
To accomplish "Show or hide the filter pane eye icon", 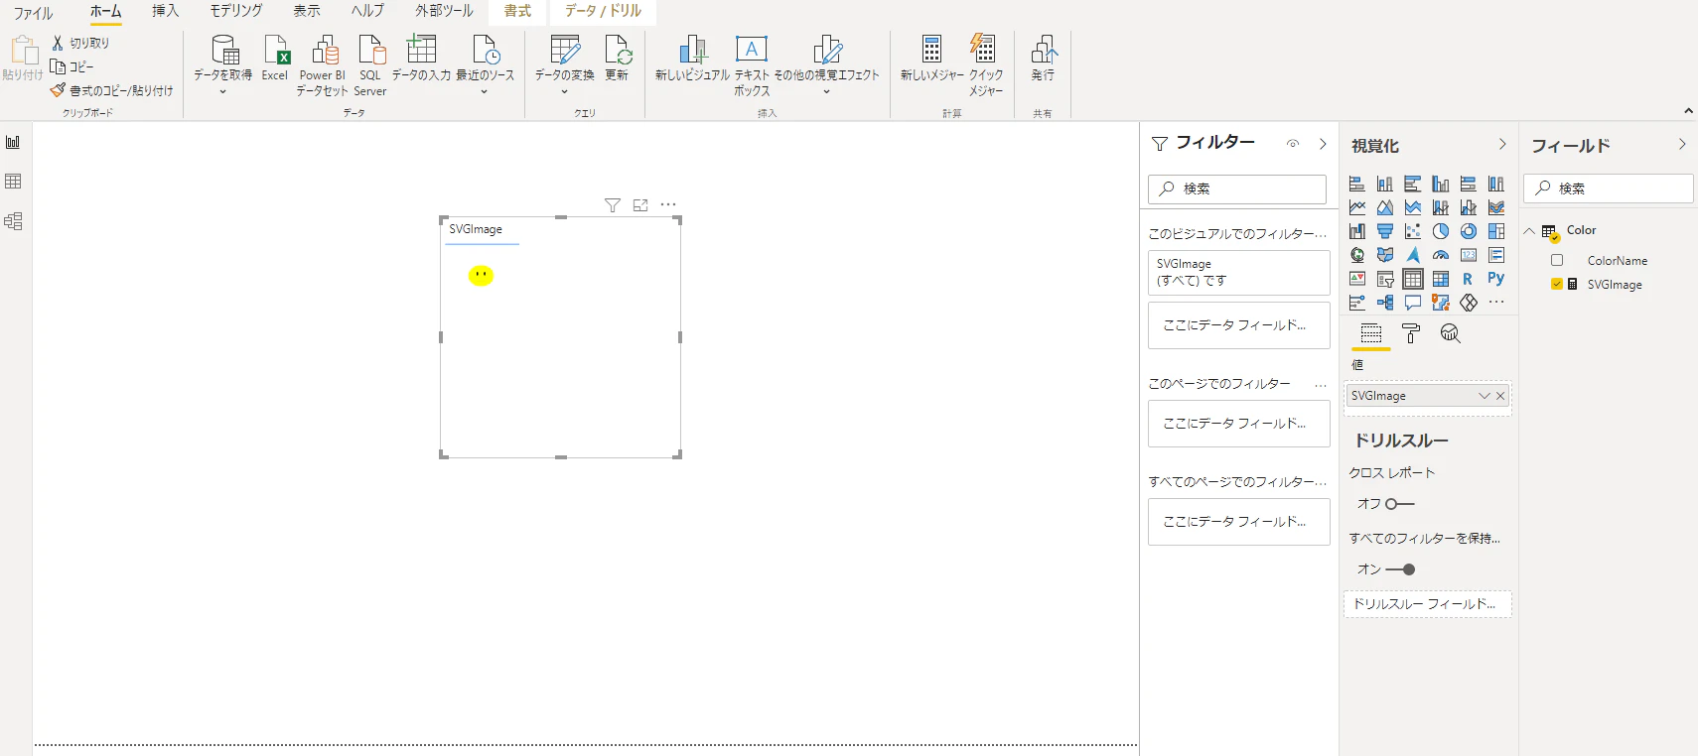I will (x=1293, y=144).
